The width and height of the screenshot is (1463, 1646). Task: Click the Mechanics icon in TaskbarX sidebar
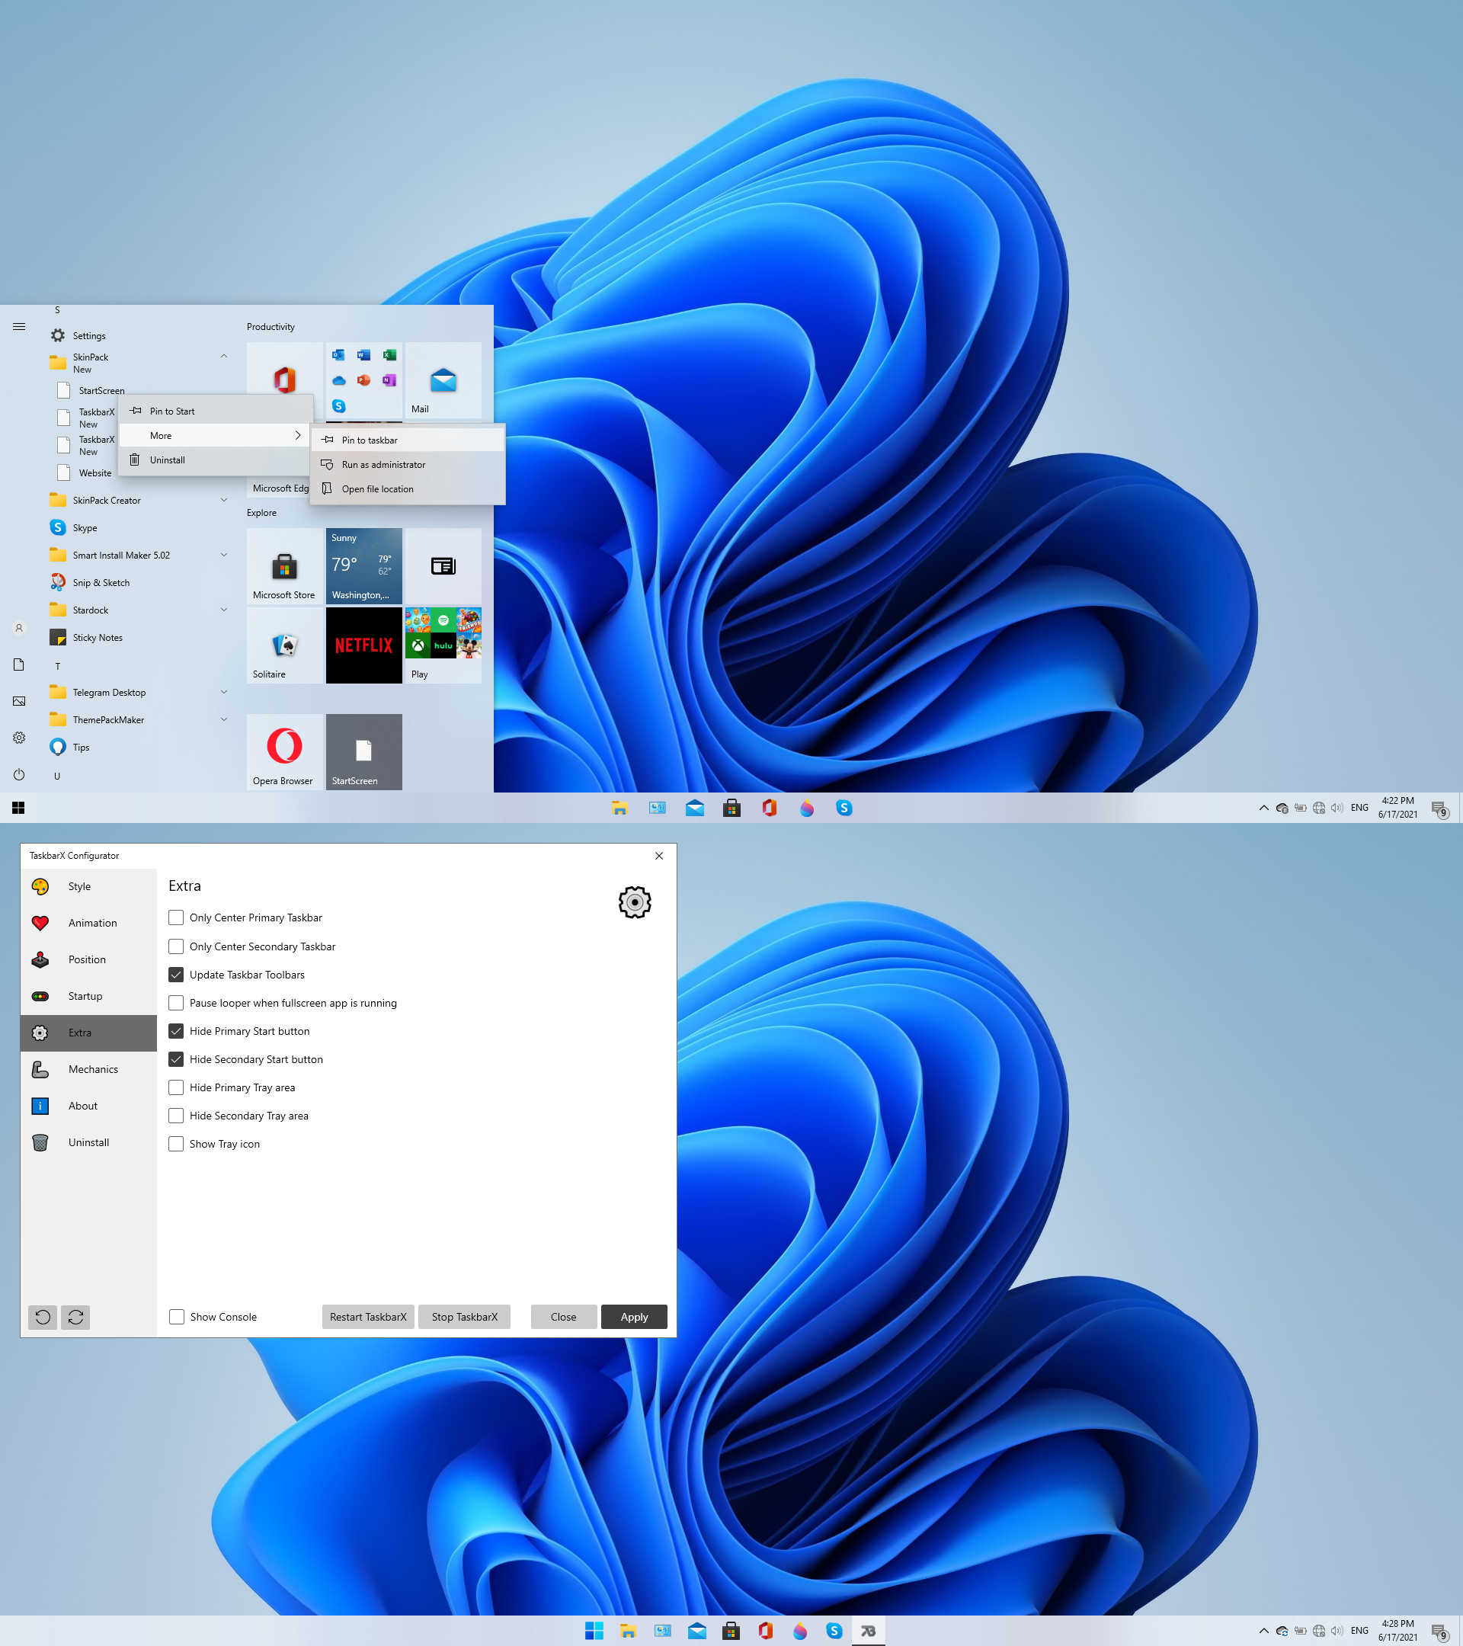[41, 1068]
